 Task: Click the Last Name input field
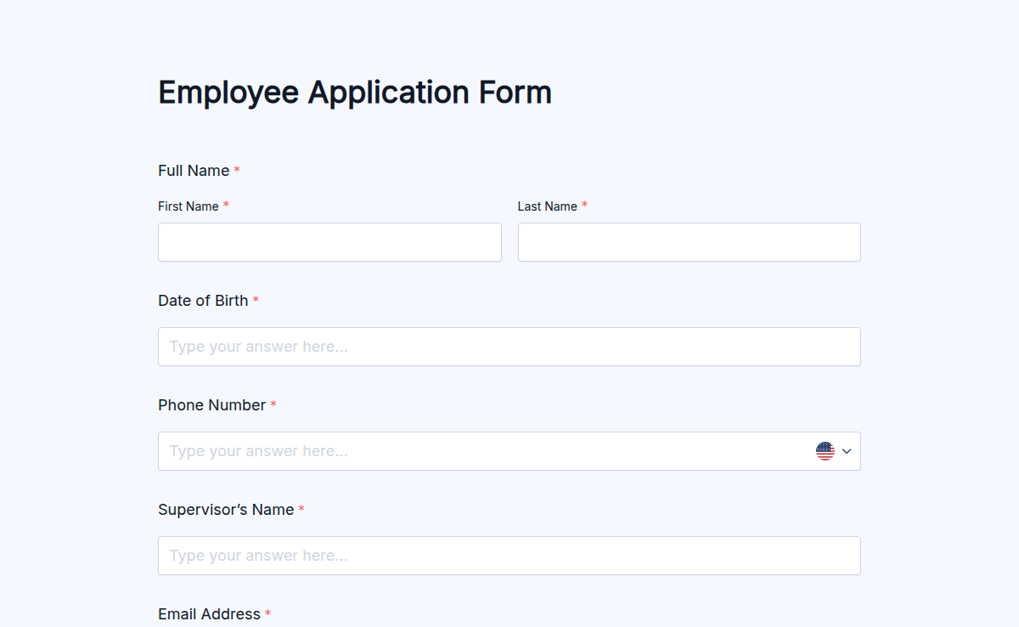pyautogui.click(x=689, y=242)
